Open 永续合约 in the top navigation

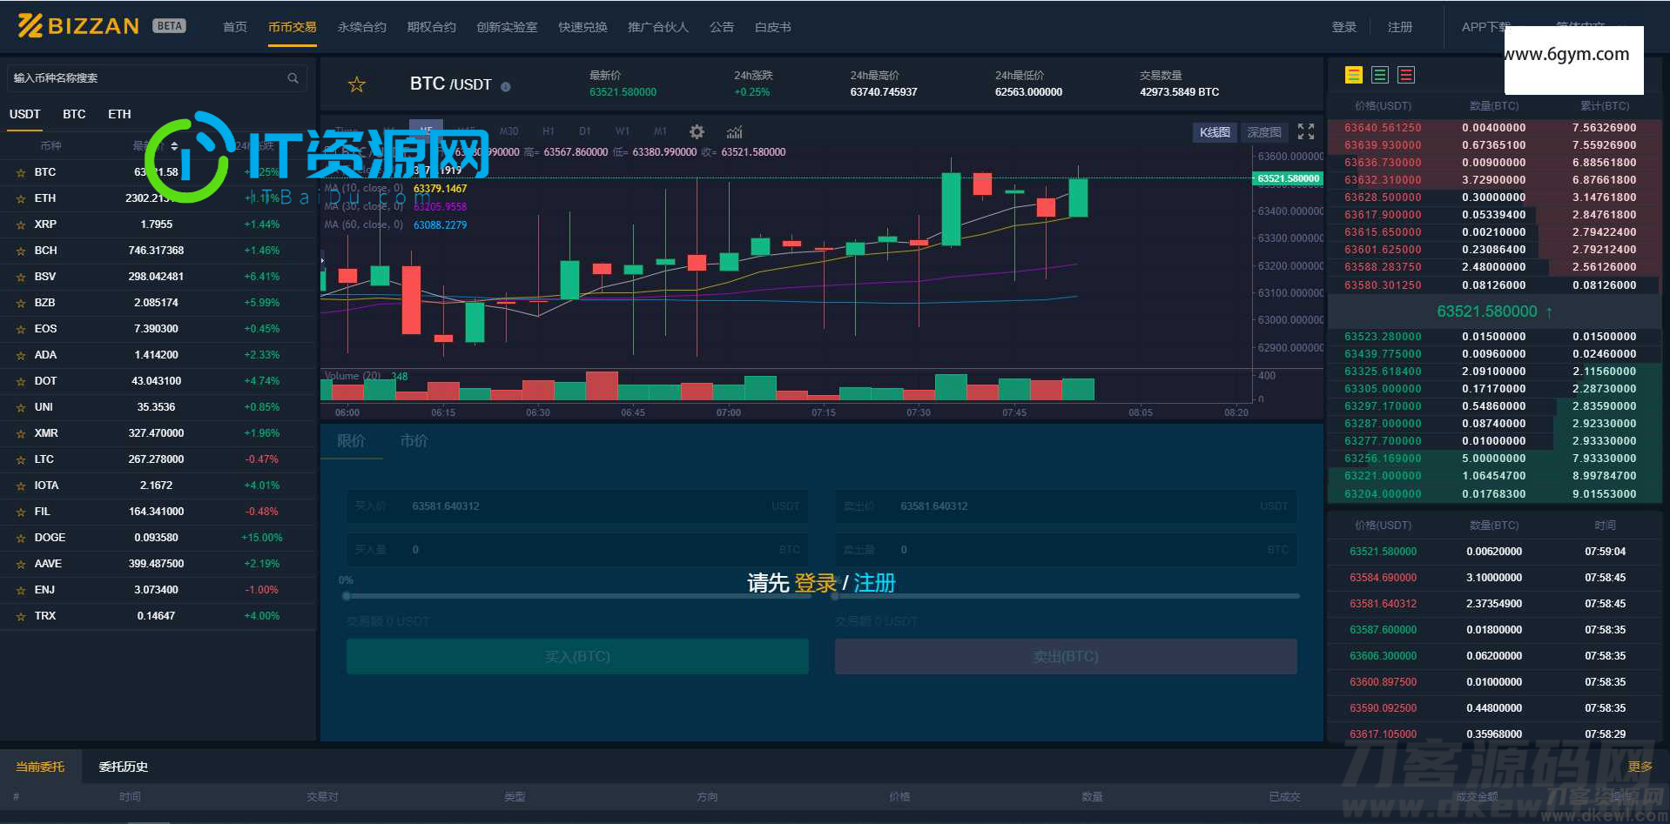point(362,27)
